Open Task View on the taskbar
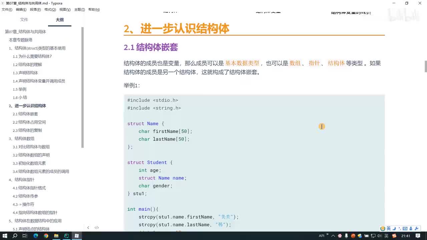Screen dimensions: 427x240 coord(25,236)
